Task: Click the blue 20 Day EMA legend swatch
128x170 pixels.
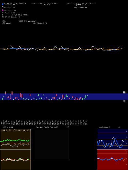Action: [3, 4]
